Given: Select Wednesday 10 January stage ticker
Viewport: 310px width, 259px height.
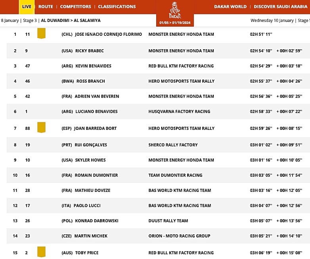Looking at the screenshot, I should (280, 20).
